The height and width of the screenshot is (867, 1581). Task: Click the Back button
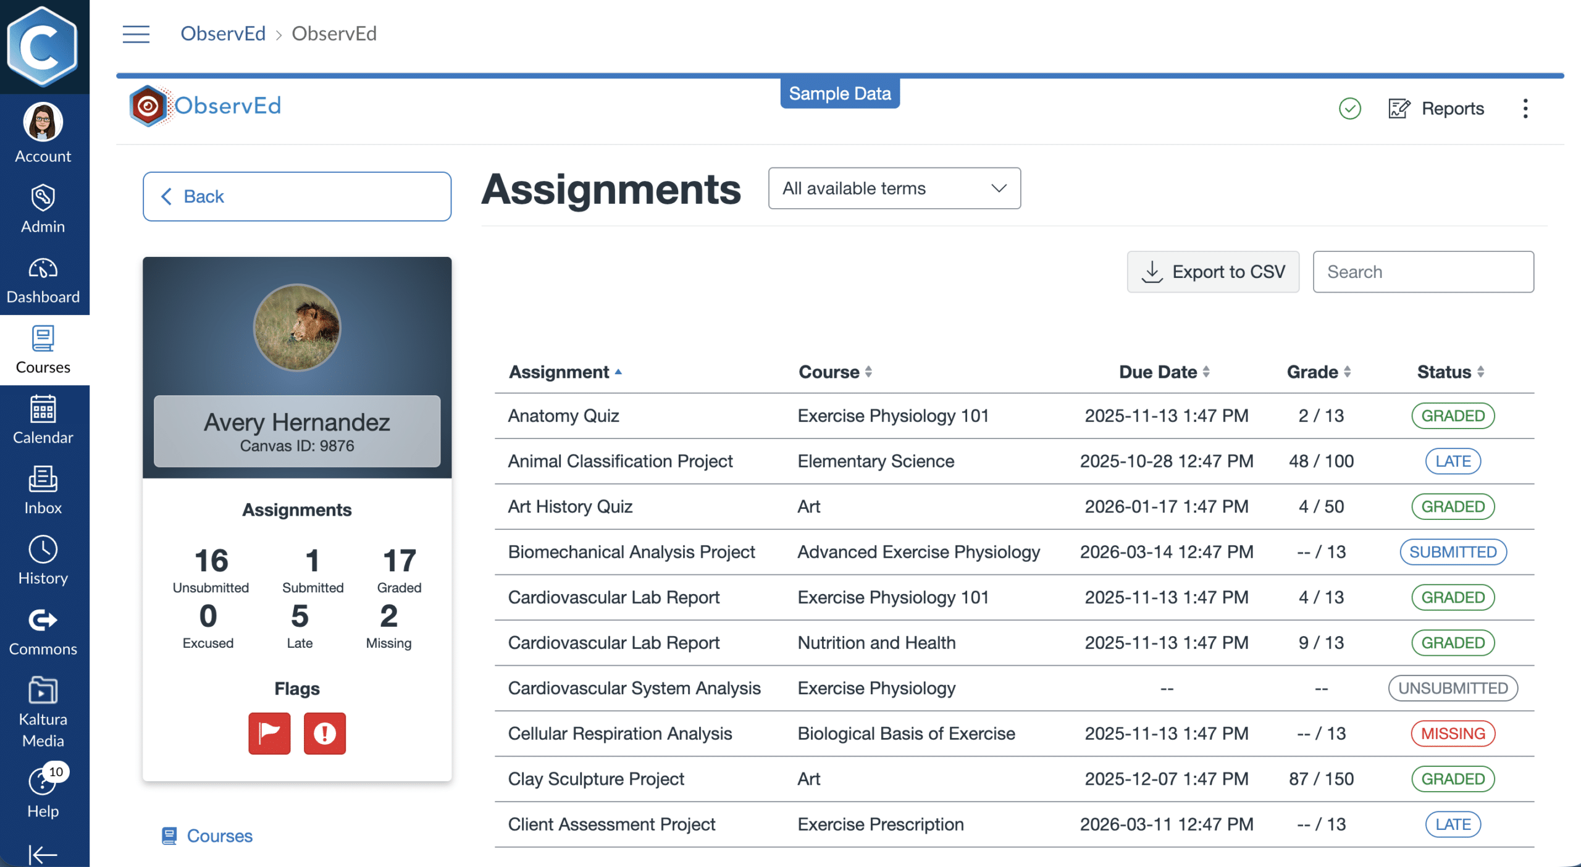coord(296,196)
